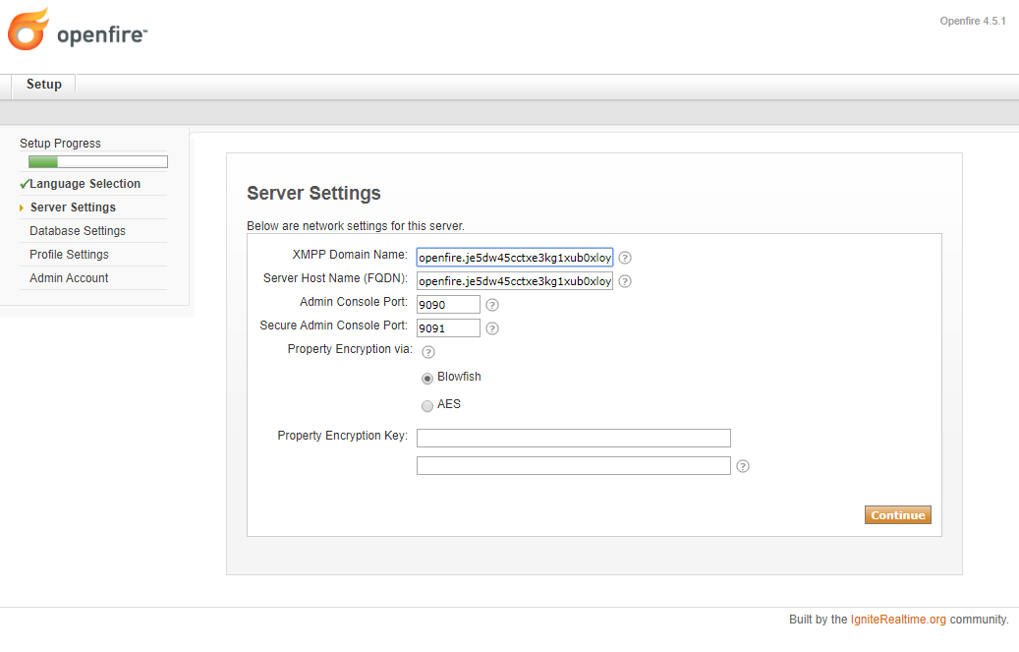Switch to the Setup tab
The height and width of the screenshot is (652, 1019).
pos(42,84)
